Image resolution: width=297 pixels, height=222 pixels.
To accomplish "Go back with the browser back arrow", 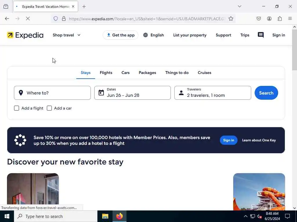I will click(7, 18).
